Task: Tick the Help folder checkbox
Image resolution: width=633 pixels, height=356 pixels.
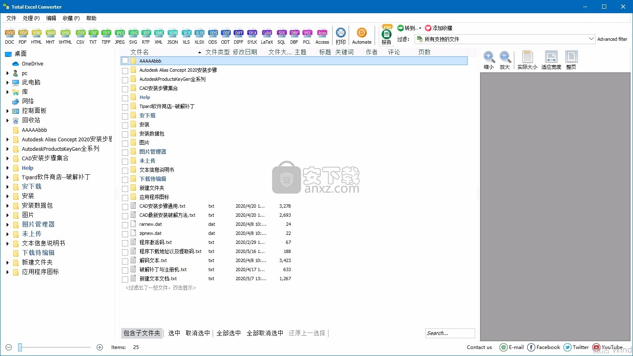Action: (x=125, y=98)
